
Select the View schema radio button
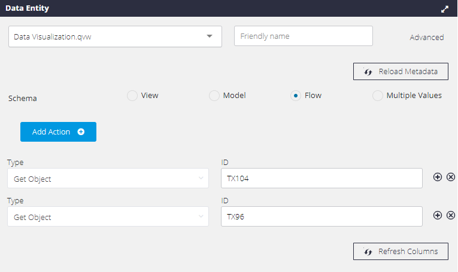(132, 96)
